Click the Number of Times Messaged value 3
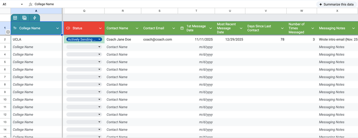The height and width of the screenshot is (138, 358). tap(302, 39)
